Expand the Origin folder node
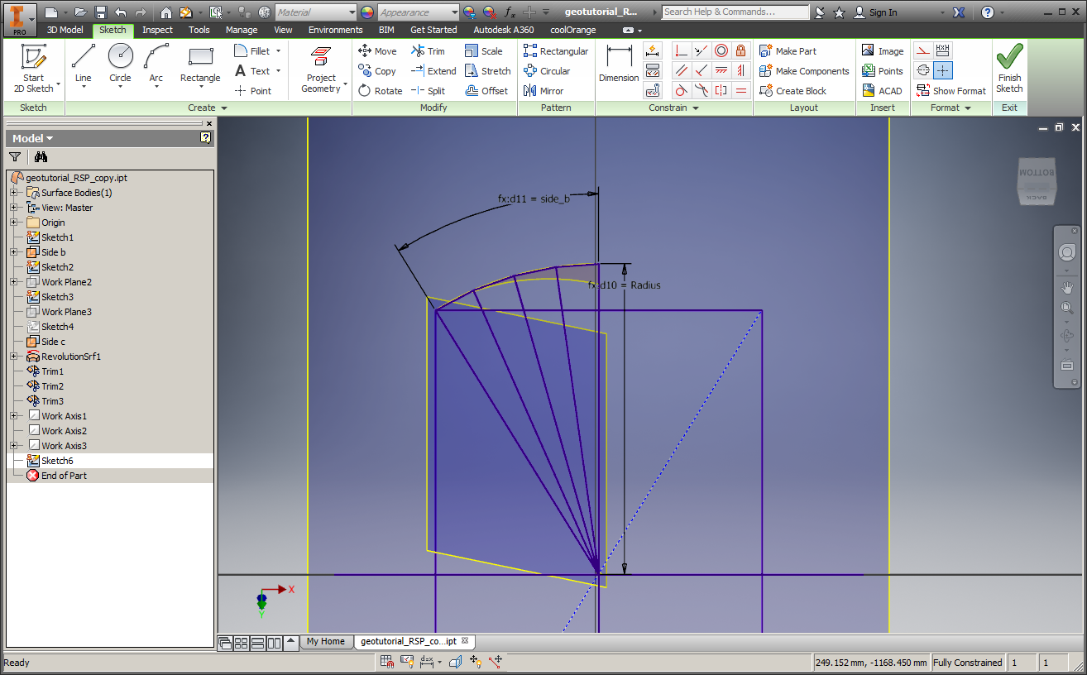The width and height of the screenshot is (1087, 675). [14, 223]
